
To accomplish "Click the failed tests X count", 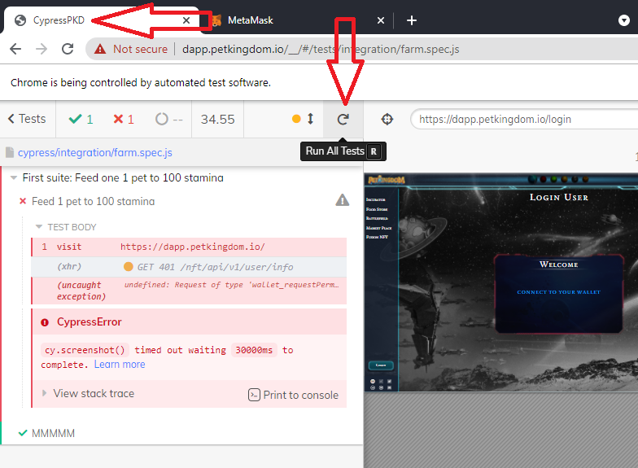I will pos(124,119).
